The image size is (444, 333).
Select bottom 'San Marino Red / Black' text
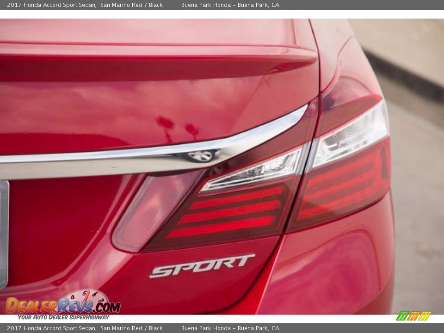pyautogui.click(x=131, y=328)
